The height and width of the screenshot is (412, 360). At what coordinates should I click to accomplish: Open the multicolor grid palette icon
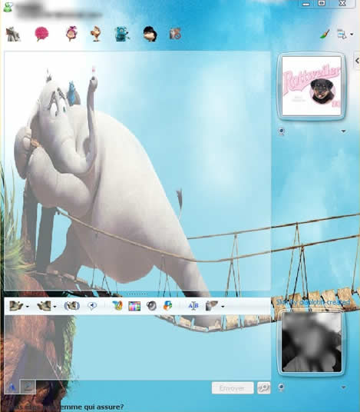point(134,306)
